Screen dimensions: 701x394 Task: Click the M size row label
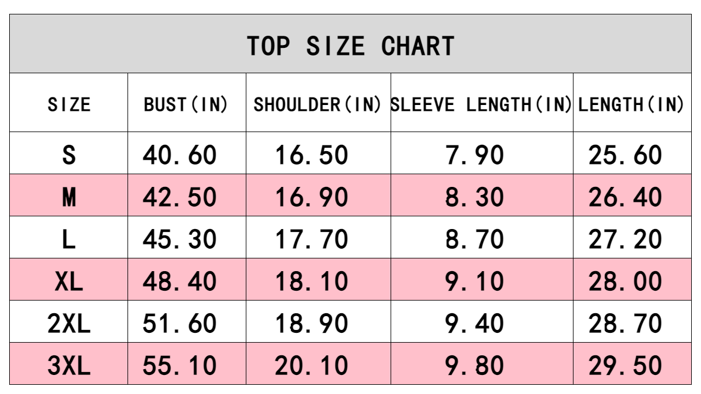[69, 197]
